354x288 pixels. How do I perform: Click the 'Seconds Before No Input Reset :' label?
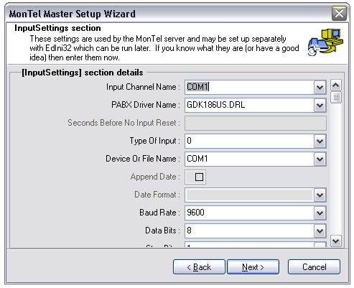tap(124, 123)
